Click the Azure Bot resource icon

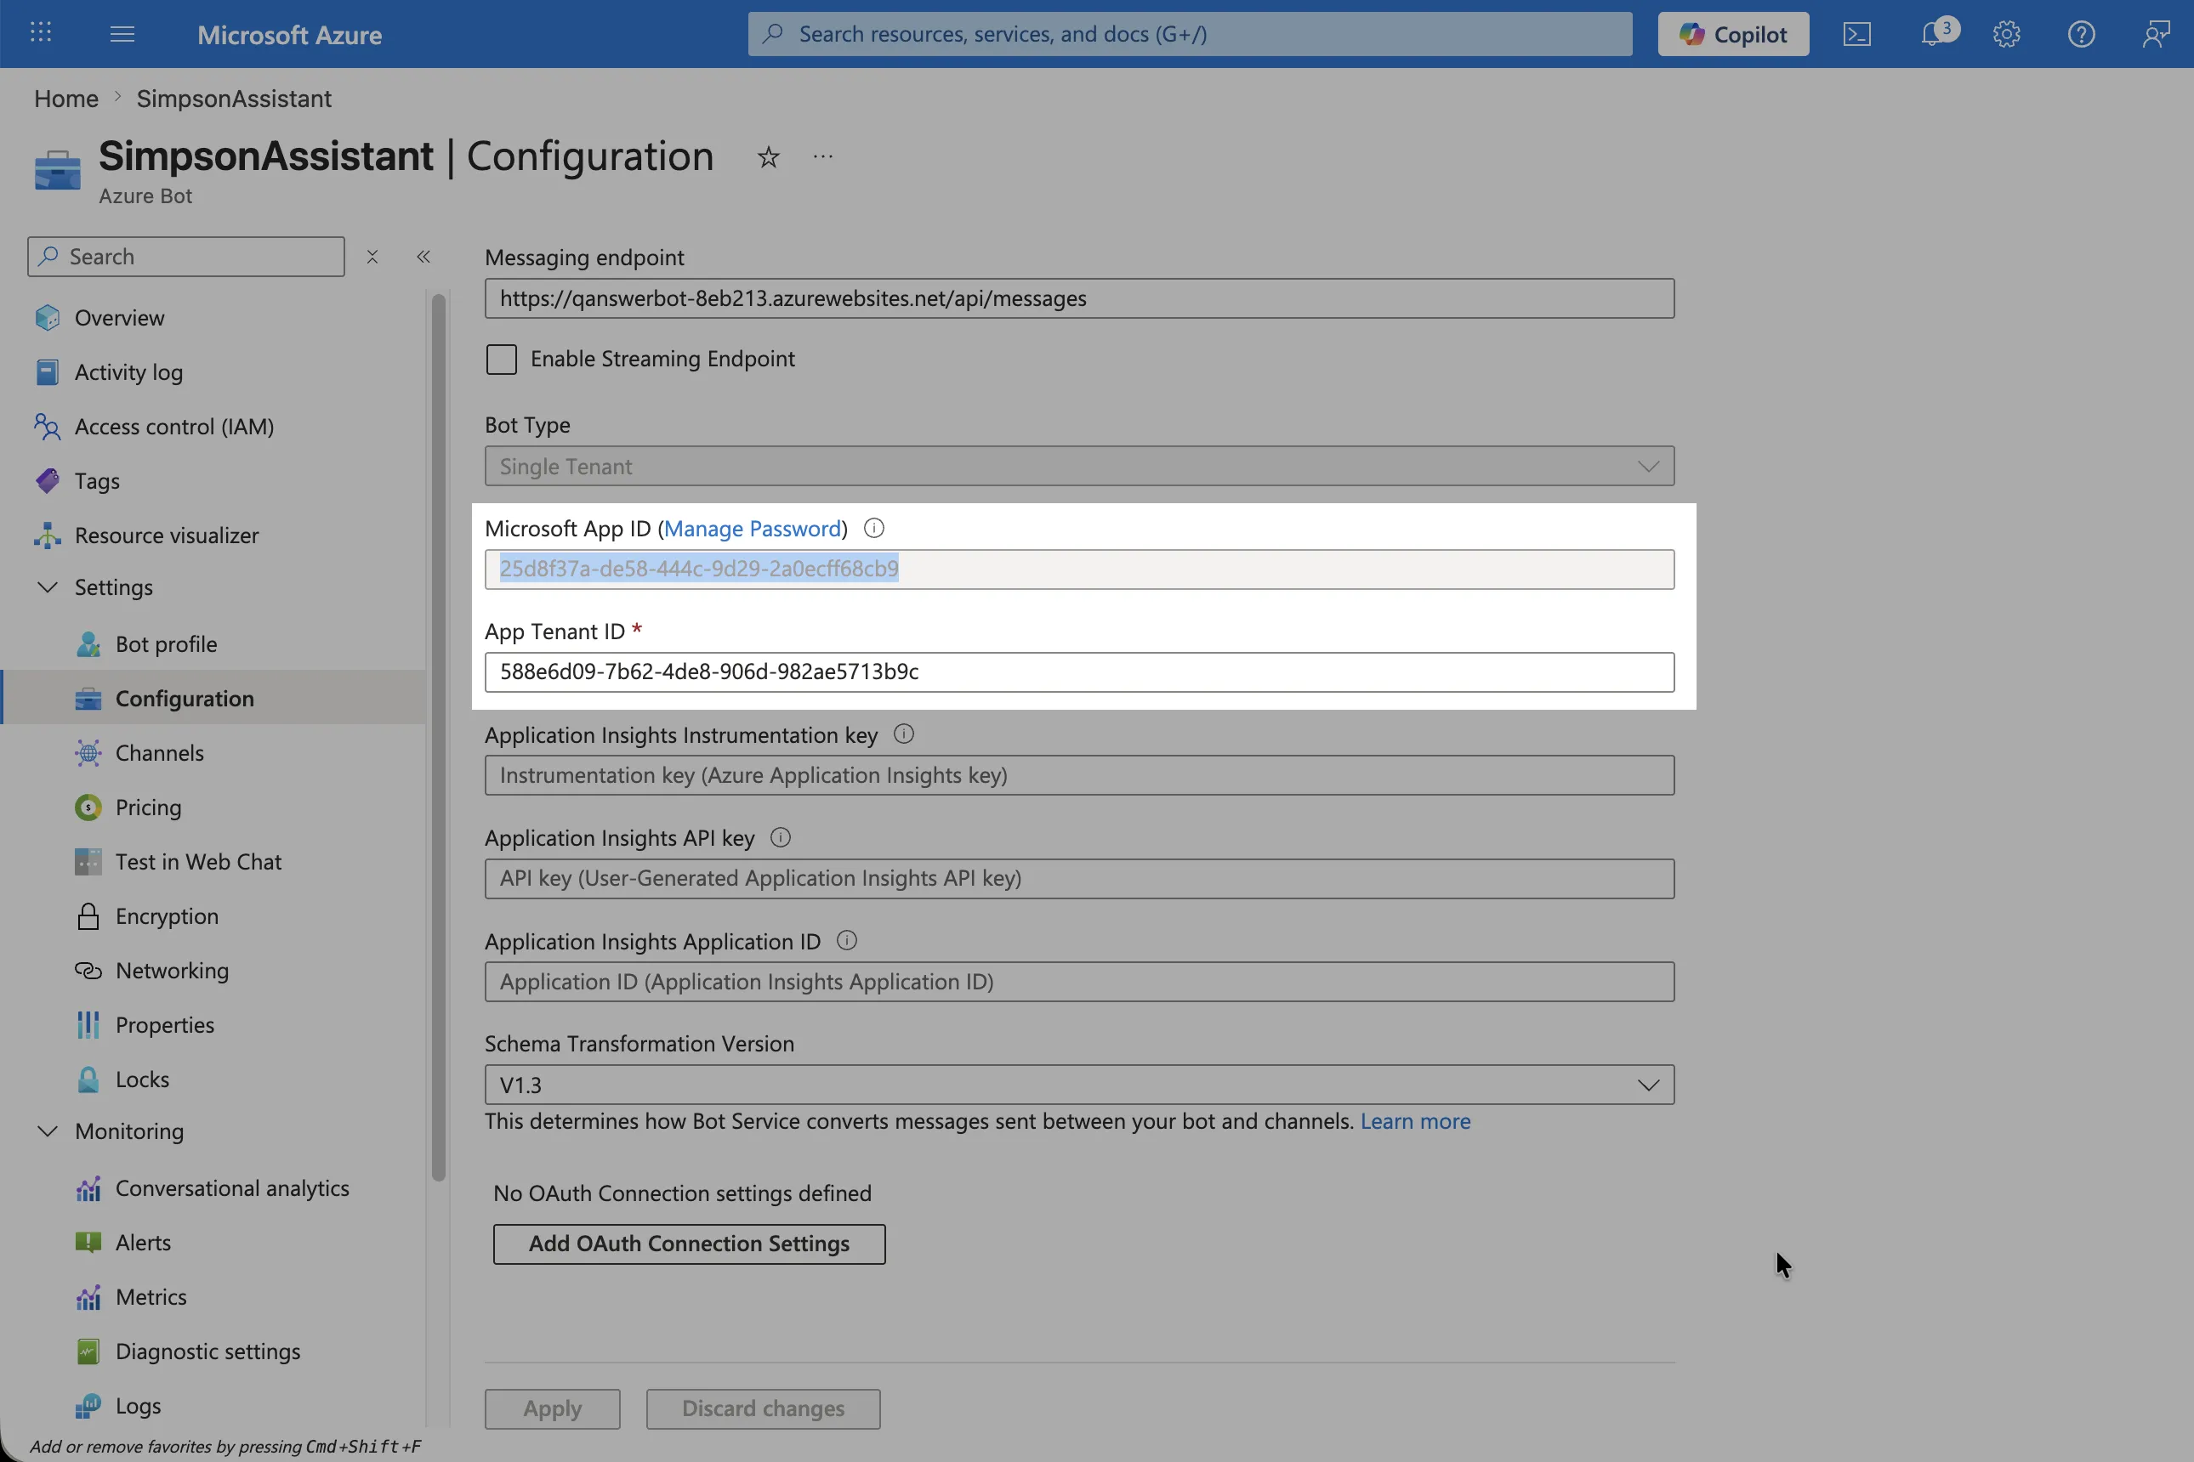pos(58,171)
